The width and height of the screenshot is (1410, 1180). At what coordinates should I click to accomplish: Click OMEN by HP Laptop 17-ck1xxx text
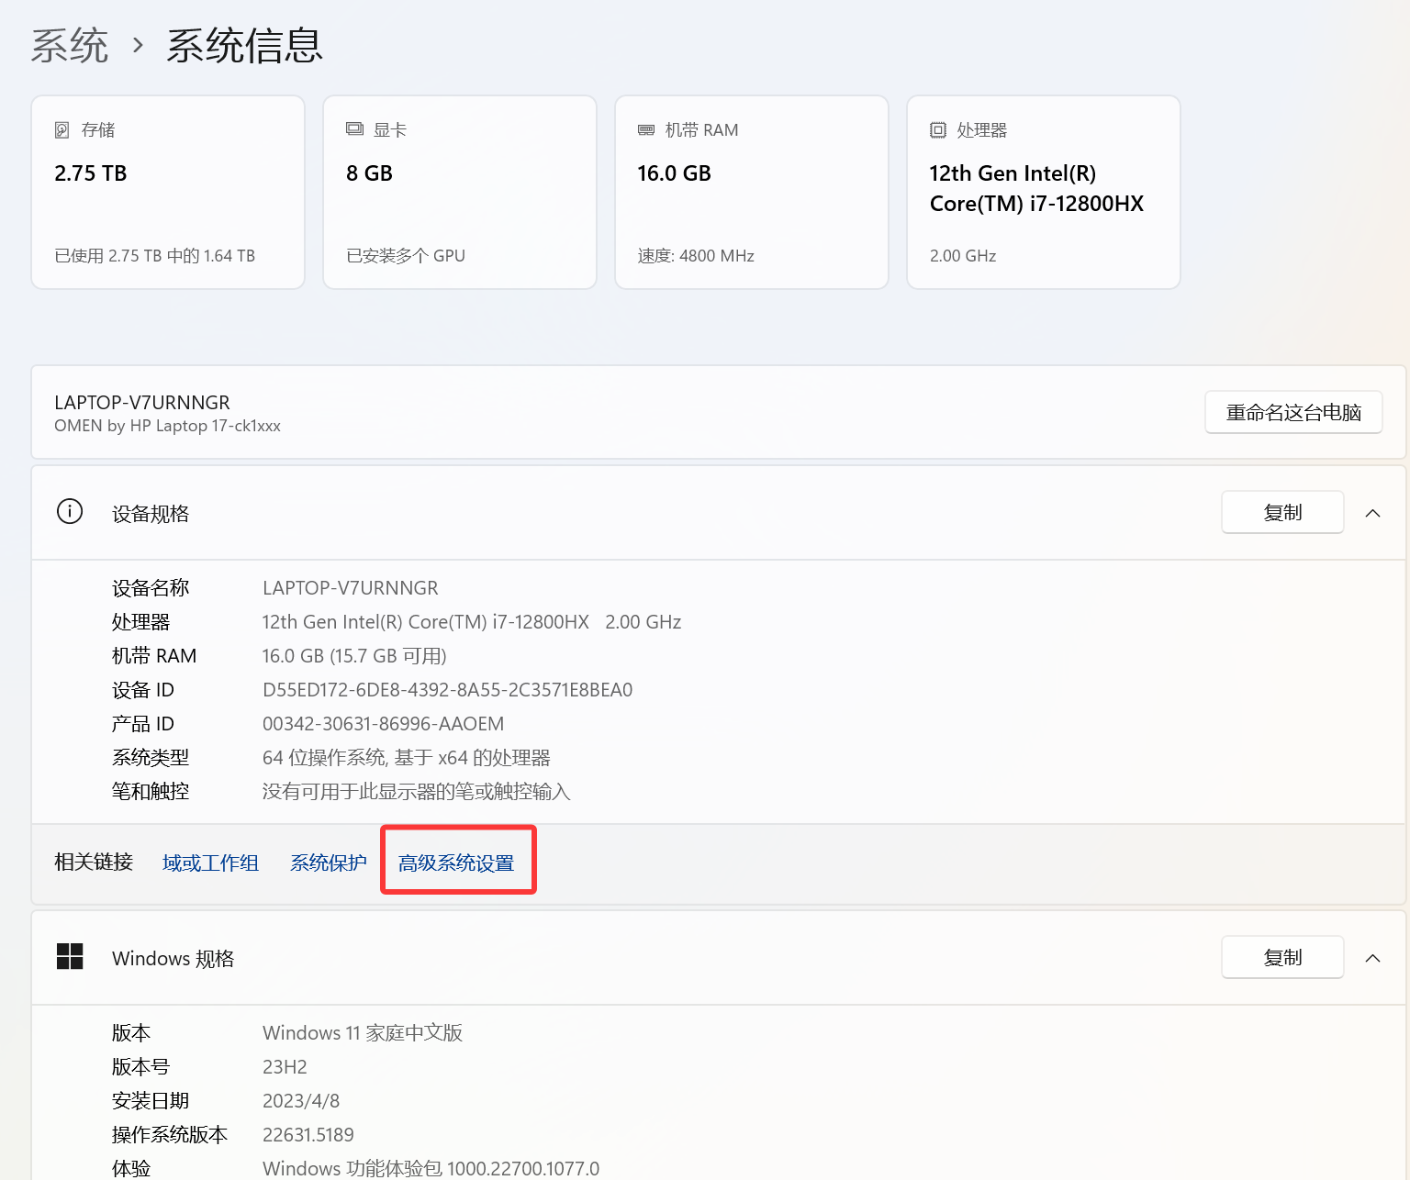167,426
